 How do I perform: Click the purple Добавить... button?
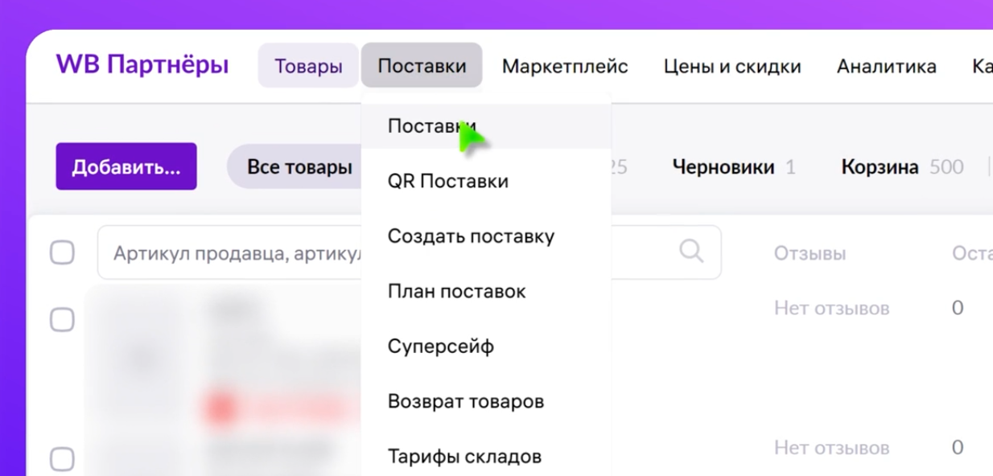(126, 166)
